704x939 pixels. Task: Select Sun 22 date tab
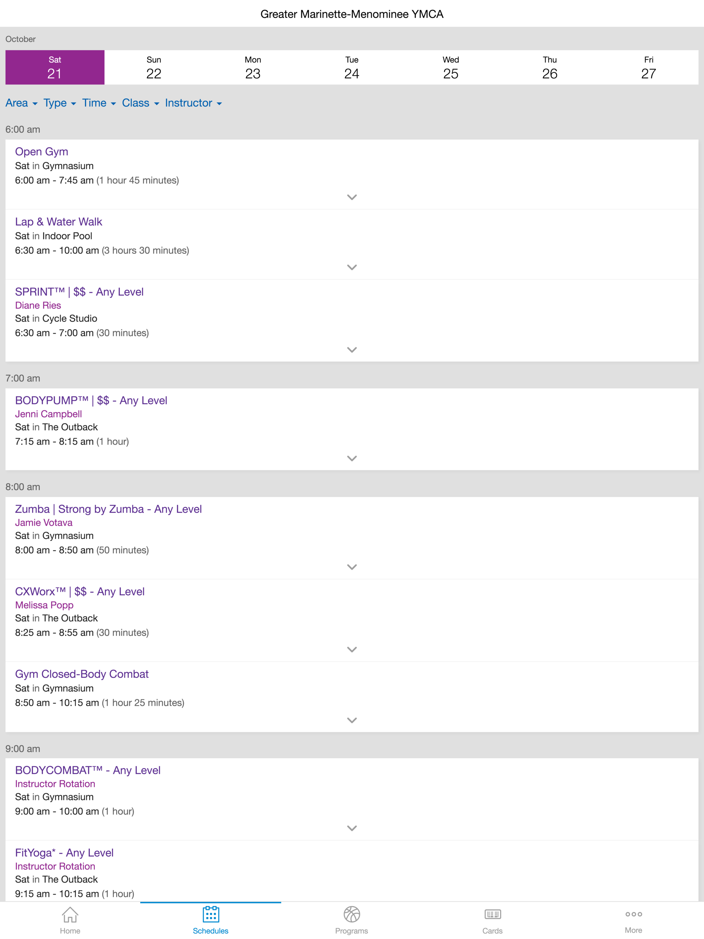click(x=154, y=67)
